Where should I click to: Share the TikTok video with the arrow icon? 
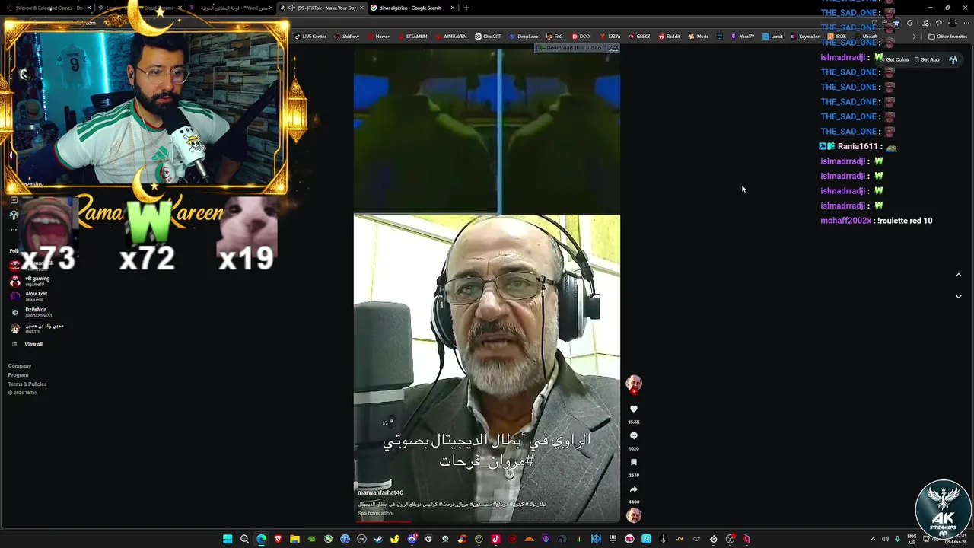pos(633,489)
